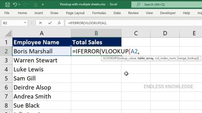Click the Select All corner triangle
Viewport: 202px width, 113px height.
coord(8,34)
